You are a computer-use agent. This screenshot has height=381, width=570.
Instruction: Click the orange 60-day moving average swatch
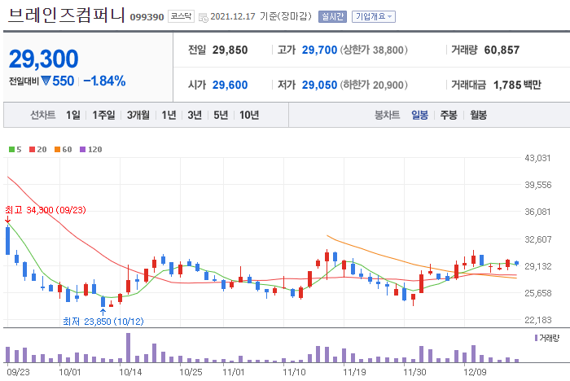click(x=57, y=150)
